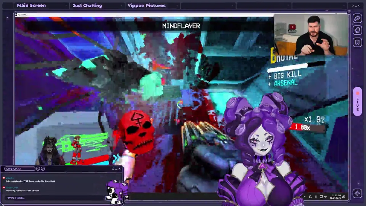Click the microphone tray icon
Screen dimensions: 366x206
click(316, 197)
